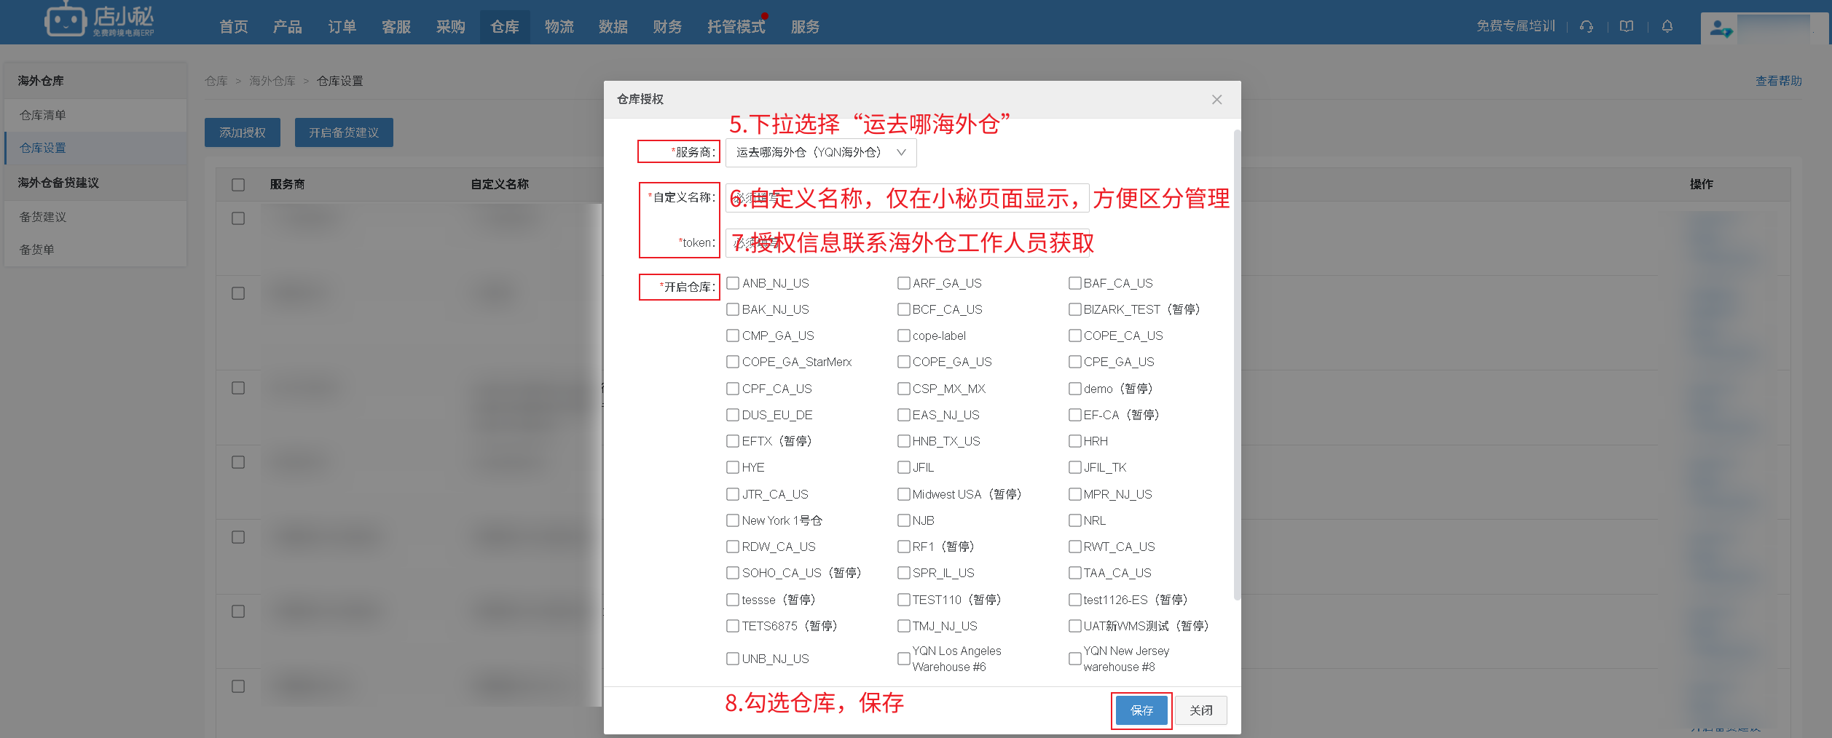The image size is (1832, 738).
Task: Tick the COPE_GA_StarMerx checkbox
Action: (733, 362)
